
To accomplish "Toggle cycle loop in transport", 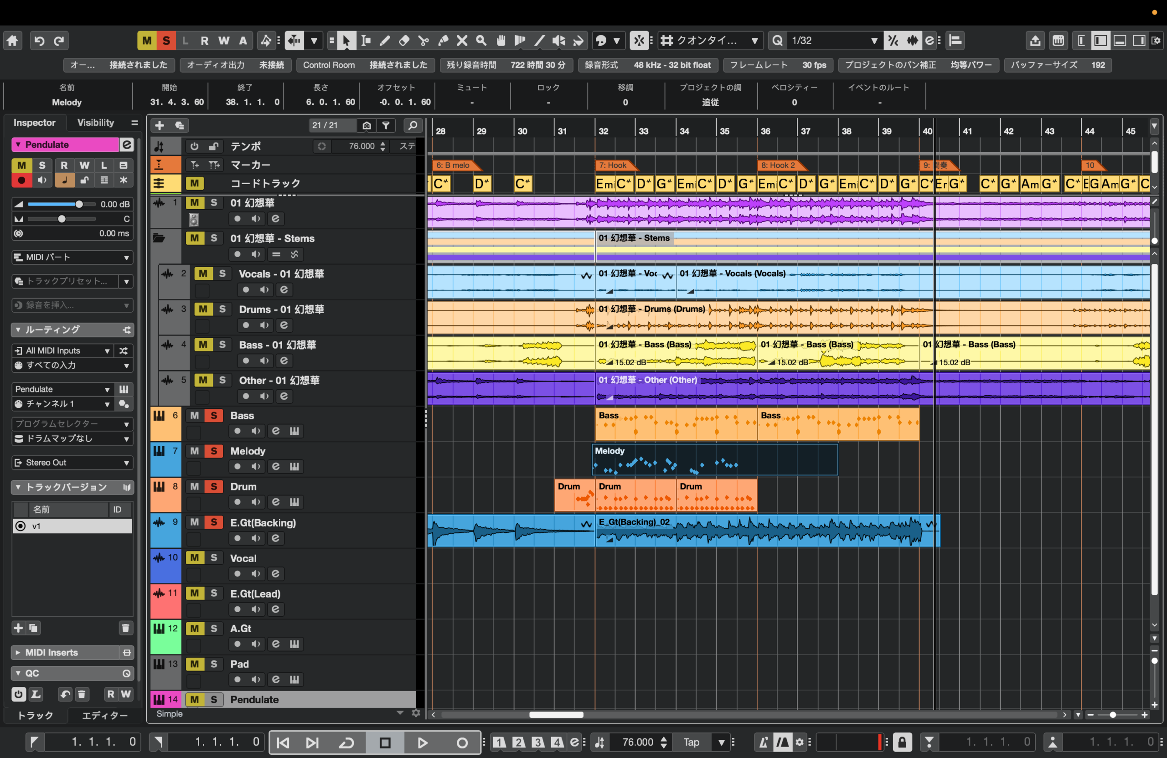I will pyautogui.click(x=346, y=743).
